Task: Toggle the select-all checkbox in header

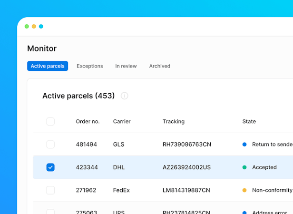Action: tap(50, 121)
